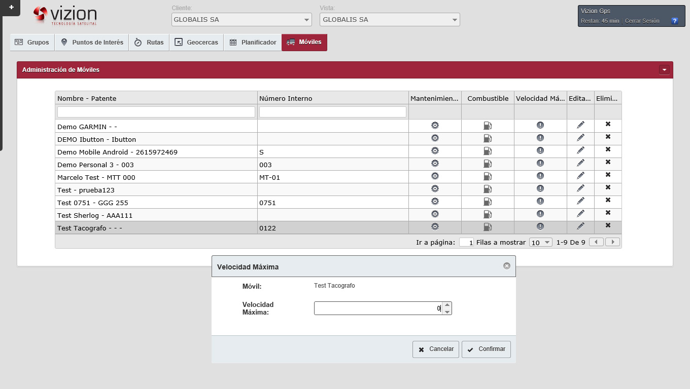Click Cerrar Sesión link
The height and width of the screenshot is (389, 690).
click(x=642, y=21)
